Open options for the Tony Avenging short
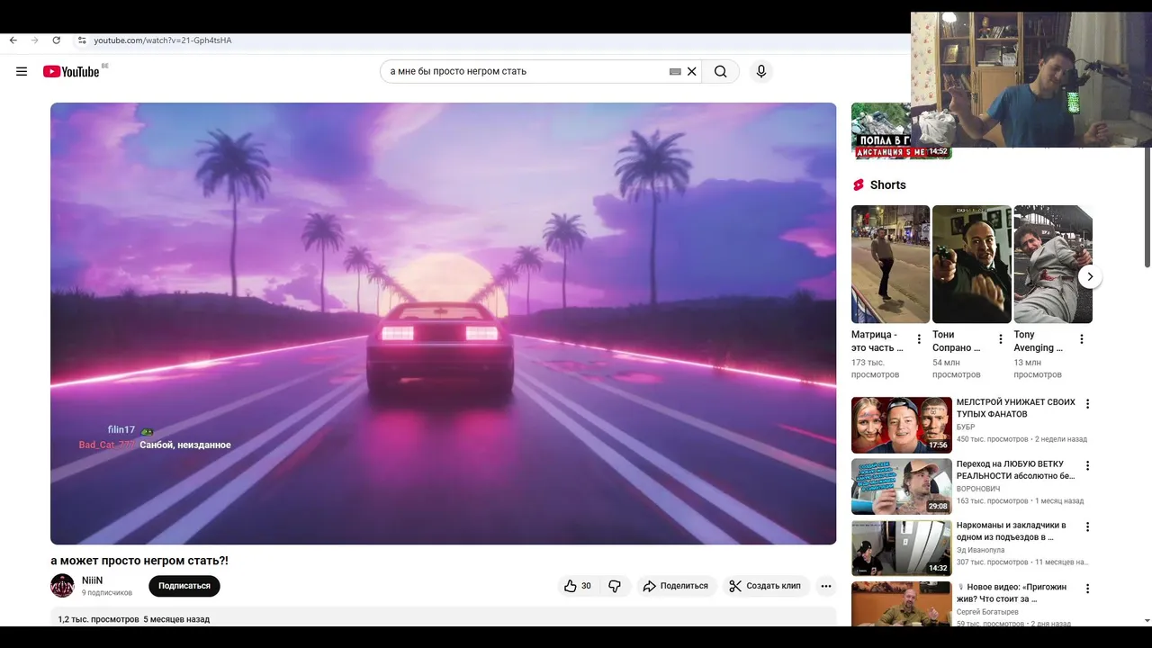1152x648 pixels. click(x=1082, y=339)
